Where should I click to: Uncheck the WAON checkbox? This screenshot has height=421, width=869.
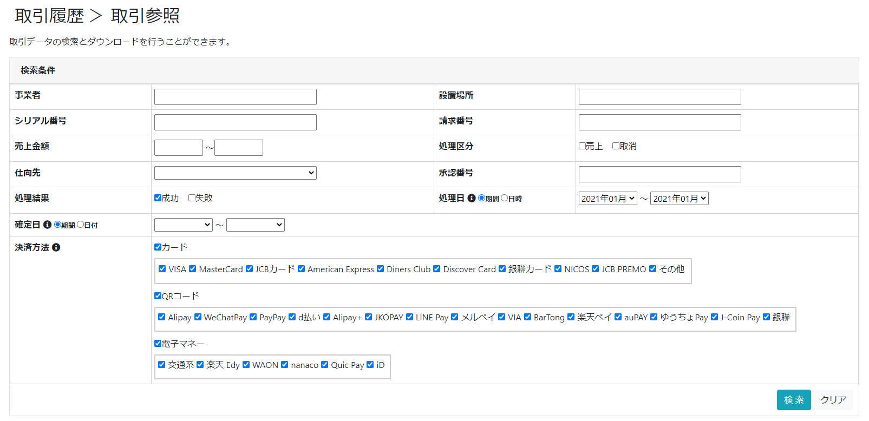click(x=246, y=365)
